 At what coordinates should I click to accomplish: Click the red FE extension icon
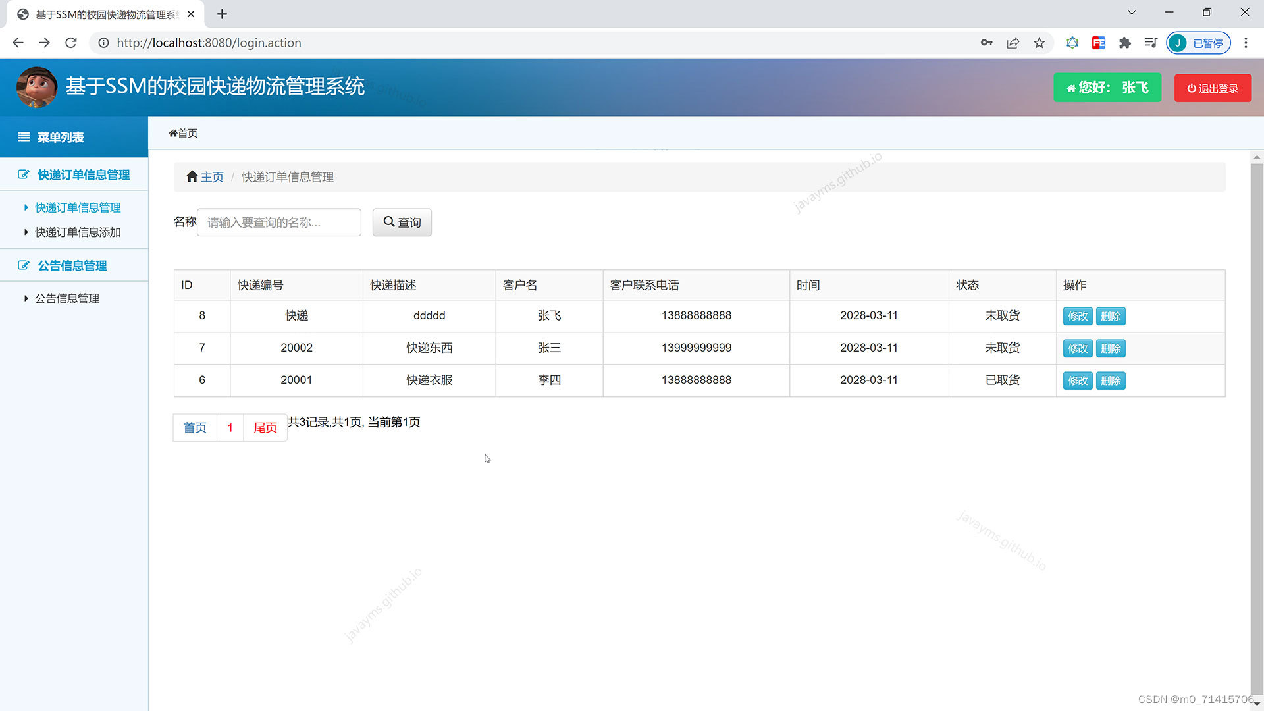click(x=1098, y=43)
